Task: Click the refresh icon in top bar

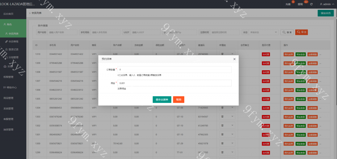Action: point(311,4)
